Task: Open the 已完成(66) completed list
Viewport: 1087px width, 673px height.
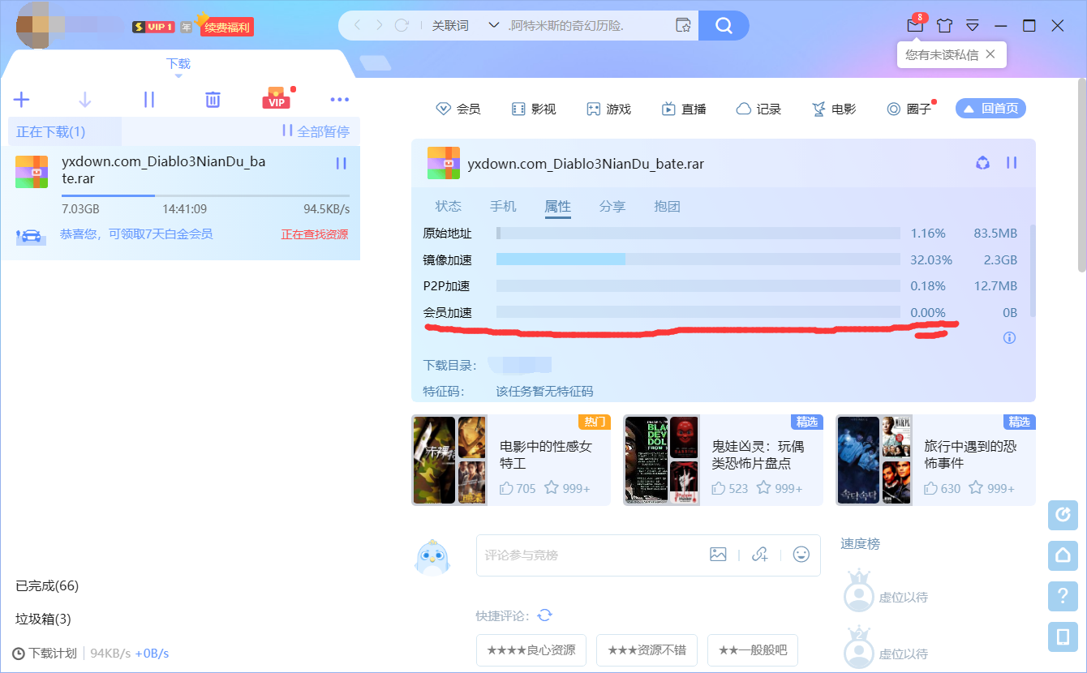Action: 47,585
